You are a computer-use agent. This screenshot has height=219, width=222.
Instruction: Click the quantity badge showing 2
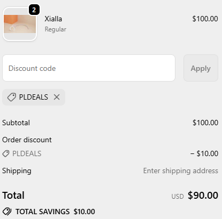point(34,10)
